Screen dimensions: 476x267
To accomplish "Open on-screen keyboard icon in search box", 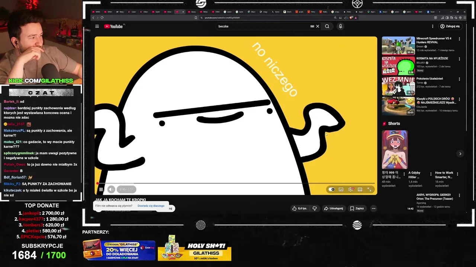I will click(x=312, y=26).
